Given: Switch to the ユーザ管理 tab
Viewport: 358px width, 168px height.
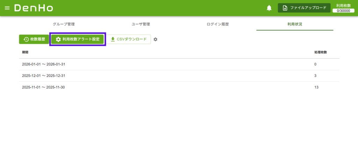Looking at the screenshot, I should 141,24.
